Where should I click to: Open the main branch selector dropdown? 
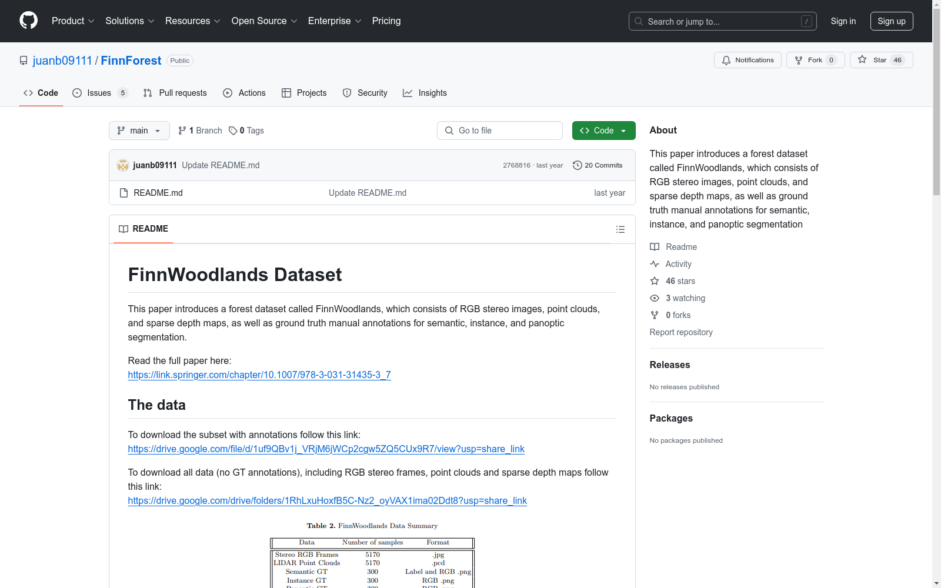139,131
